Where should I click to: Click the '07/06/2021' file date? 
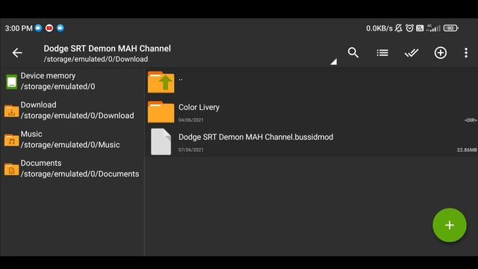[191, 149]
